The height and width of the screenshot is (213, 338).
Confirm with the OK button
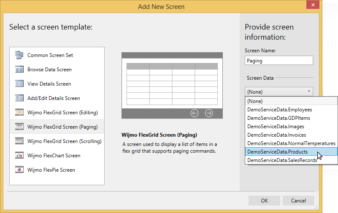pyautogui.click(x=264, y=200)
